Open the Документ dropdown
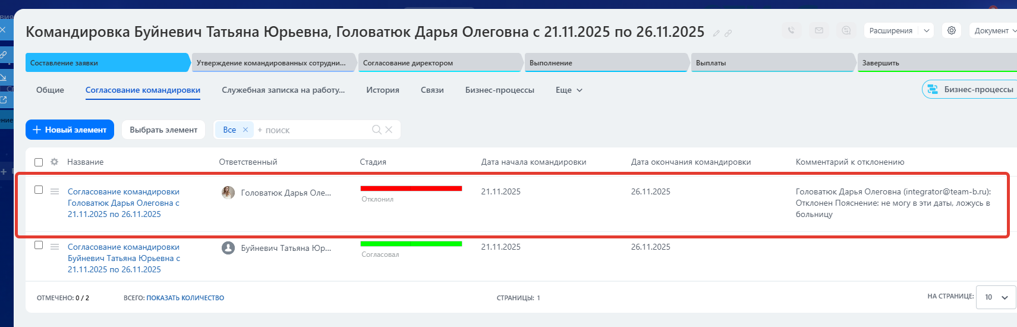This screenshot has height=327, width=1017. coord(994,30)
